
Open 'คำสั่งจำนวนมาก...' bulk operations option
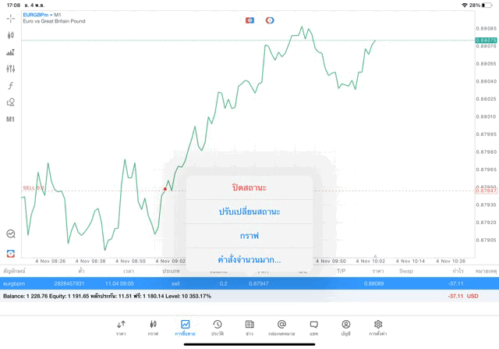click(x=249, y=259)
